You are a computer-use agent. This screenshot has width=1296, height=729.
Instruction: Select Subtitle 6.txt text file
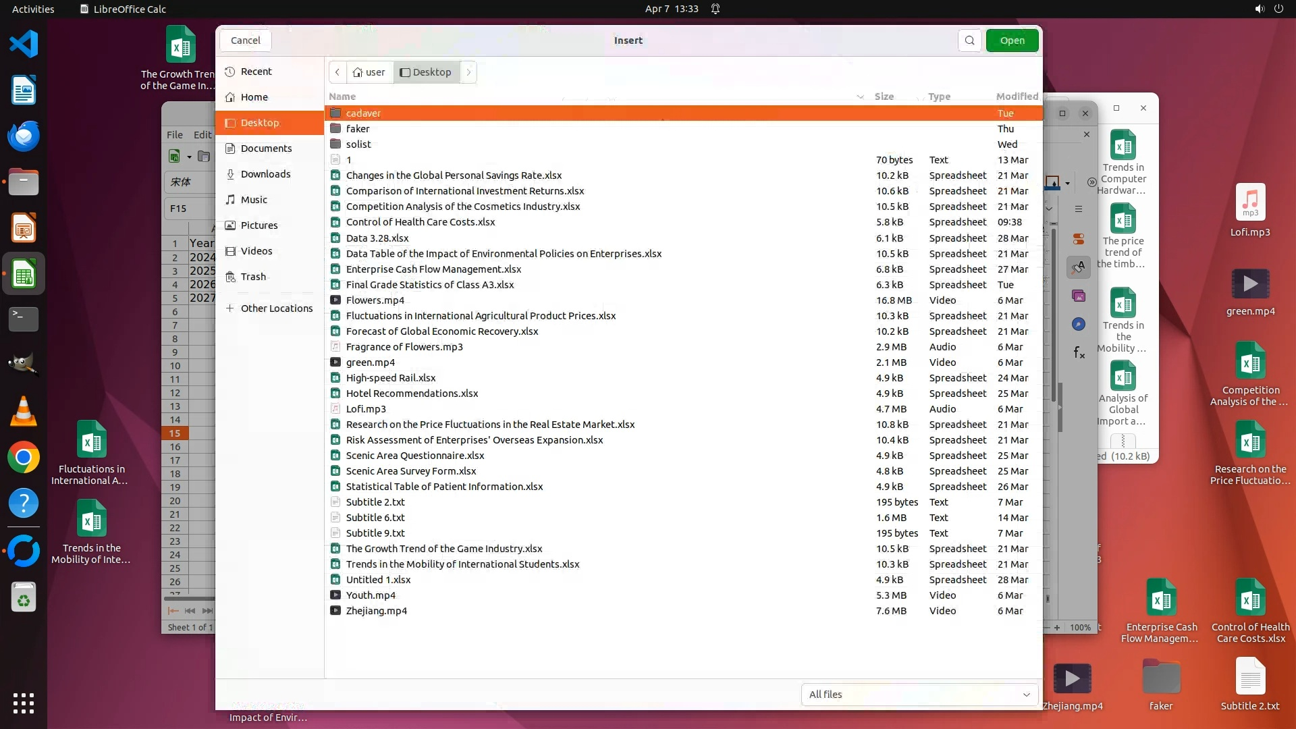click(375, 518)
